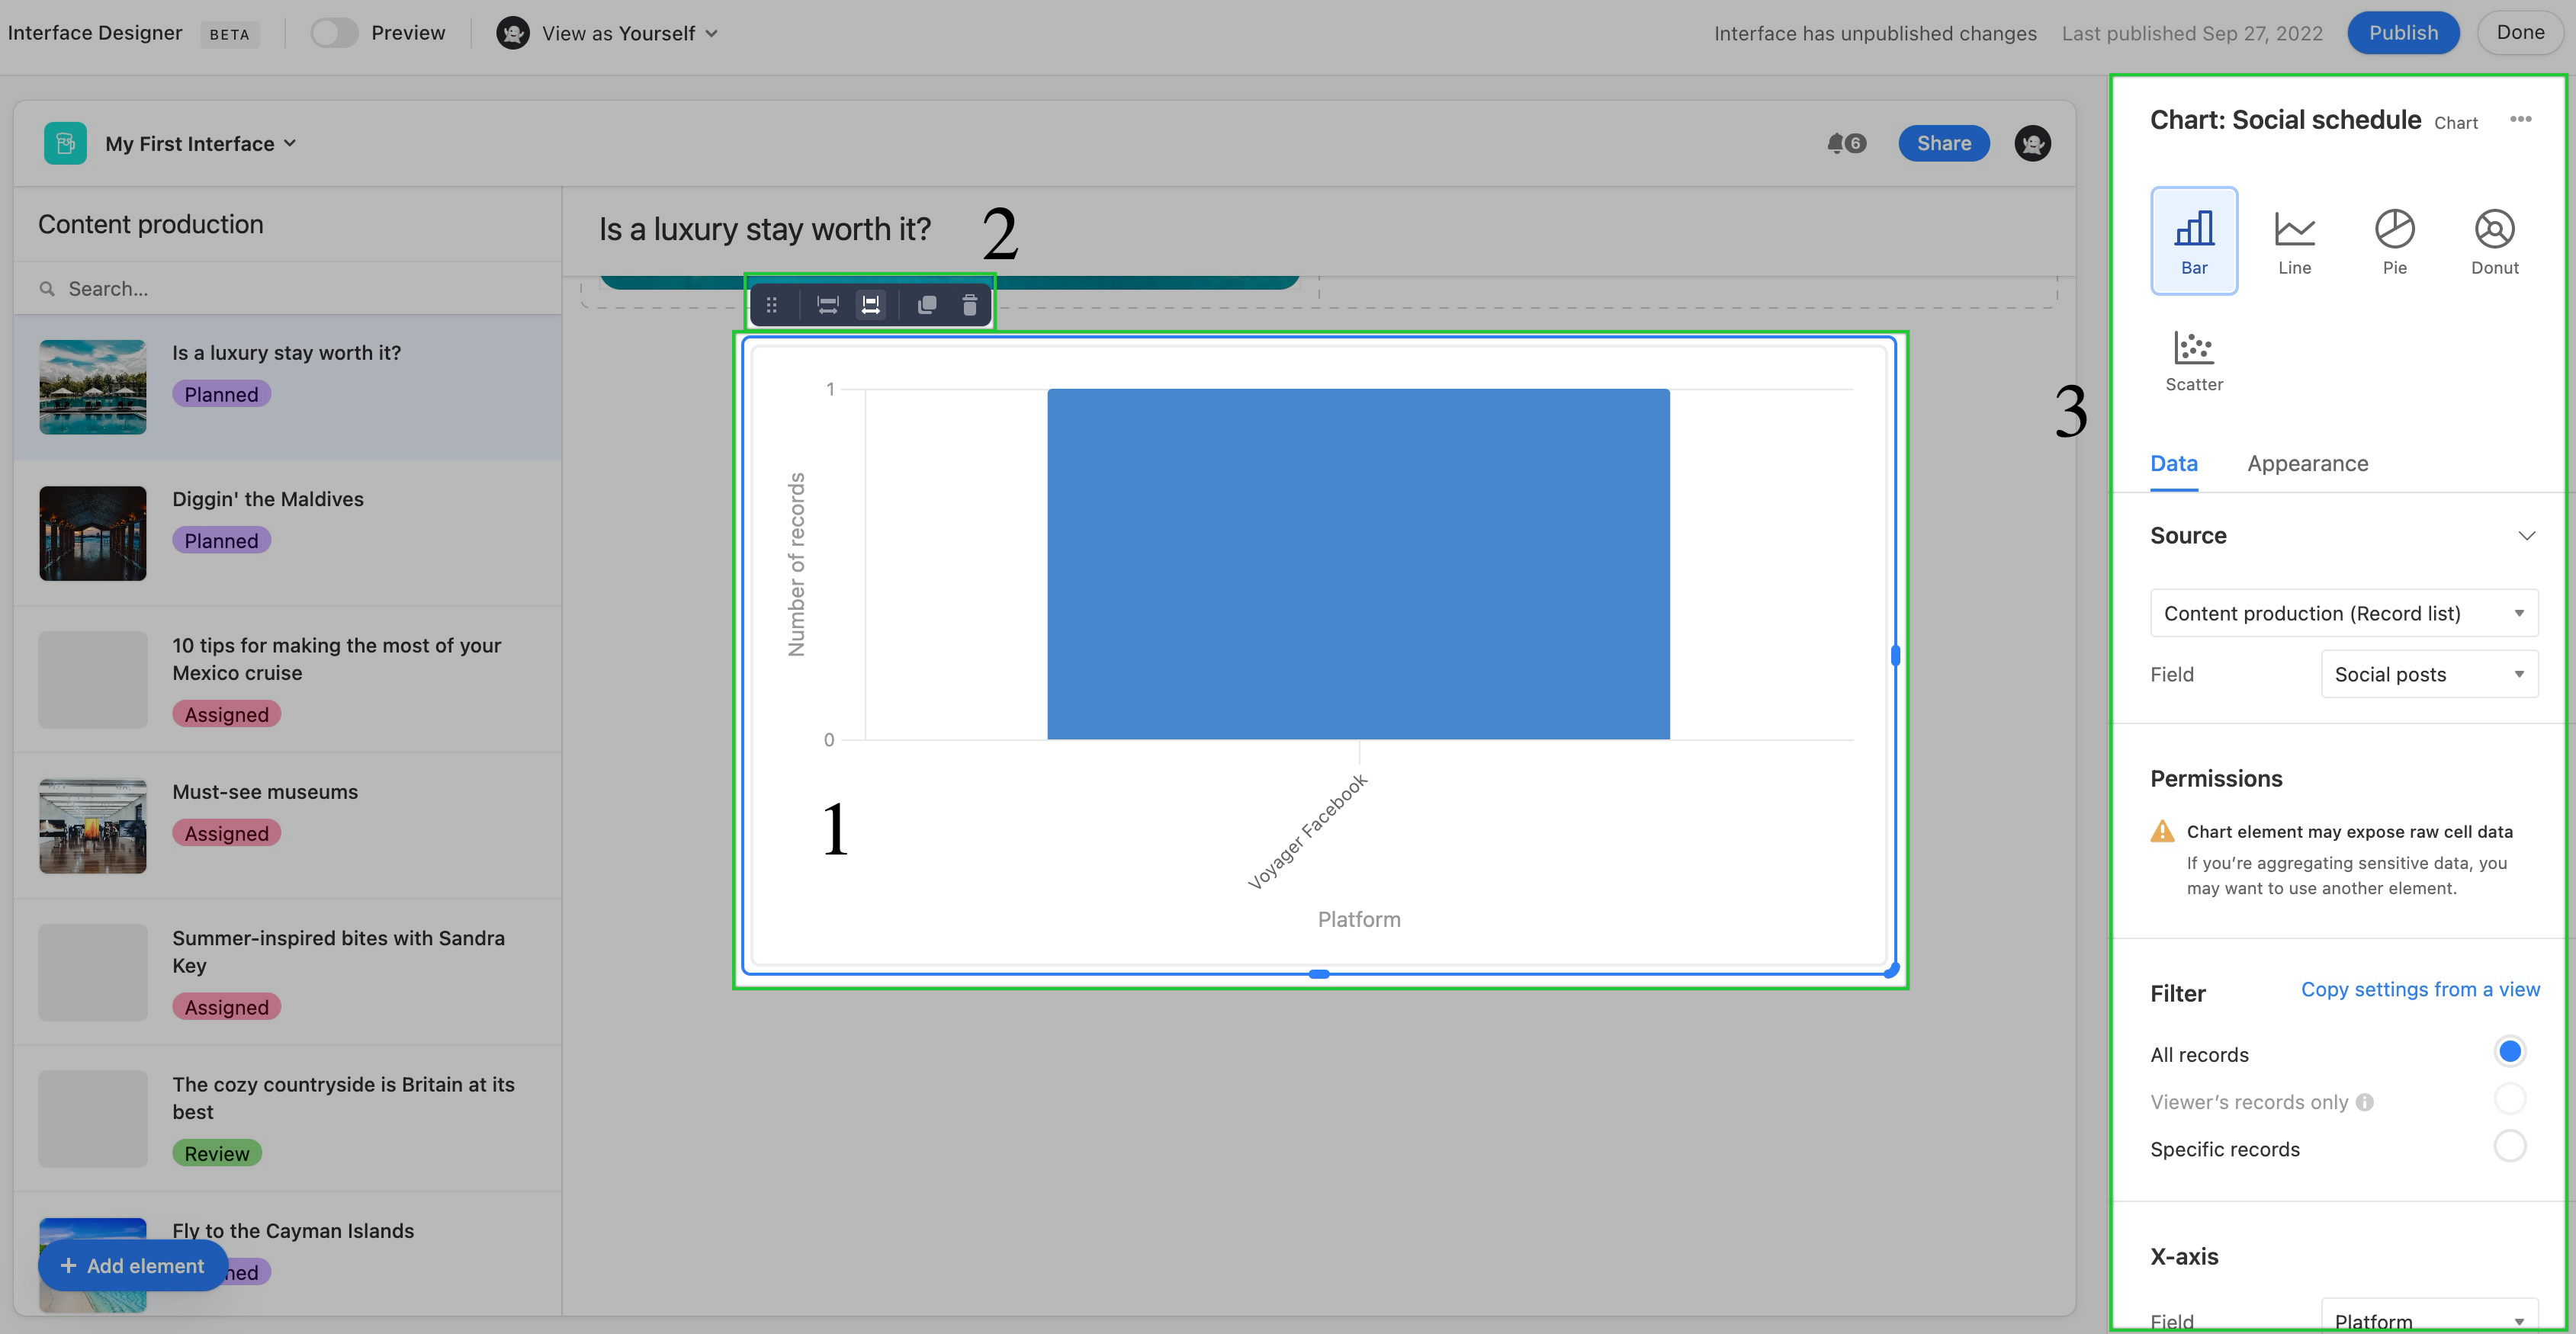Choose the Scatter chart type

(2194, 361)
